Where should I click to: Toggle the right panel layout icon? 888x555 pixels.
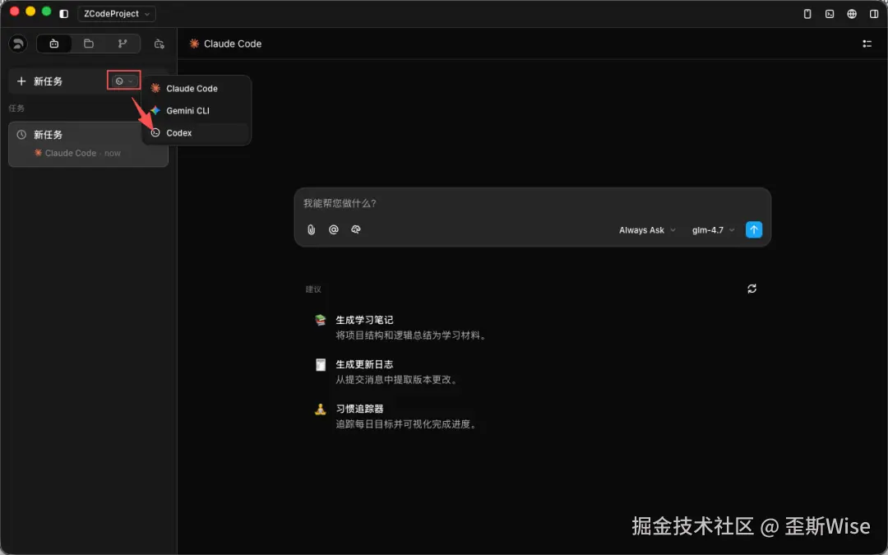(x=874, y=14)
